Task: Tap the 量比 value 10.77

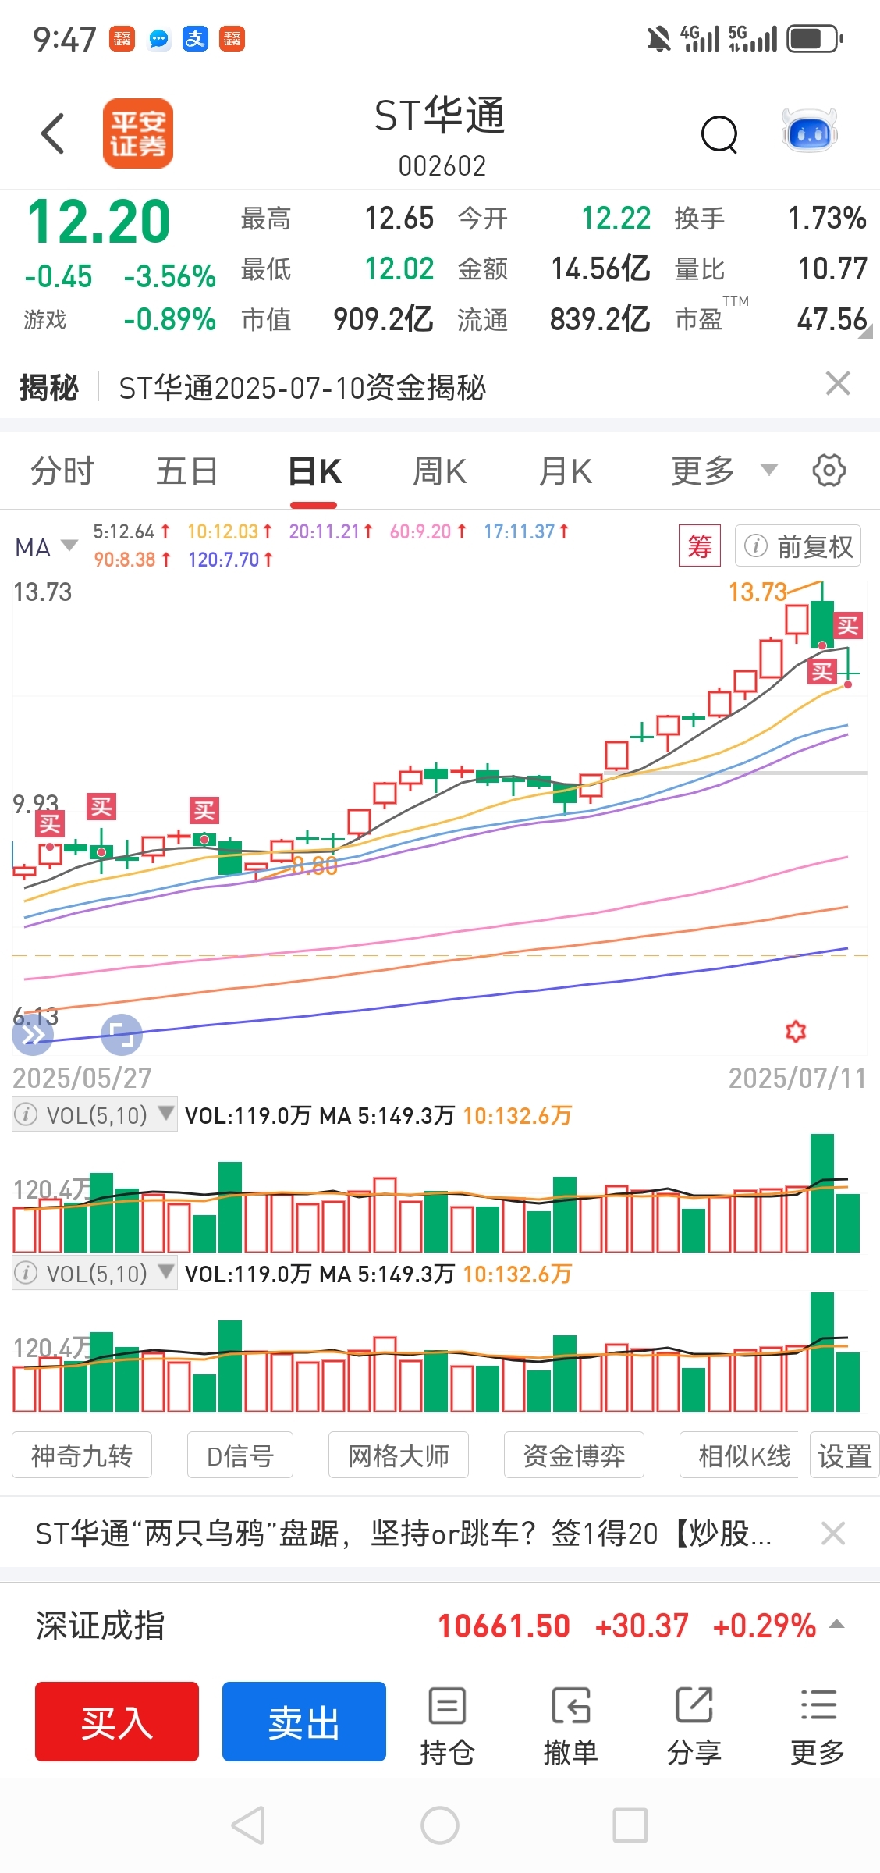Action: click(832, 268)
